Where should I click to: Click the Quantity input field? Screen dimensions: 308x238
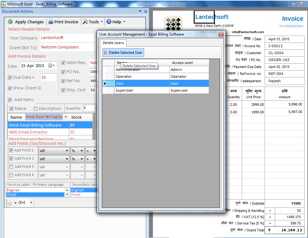tap(89, 108)
